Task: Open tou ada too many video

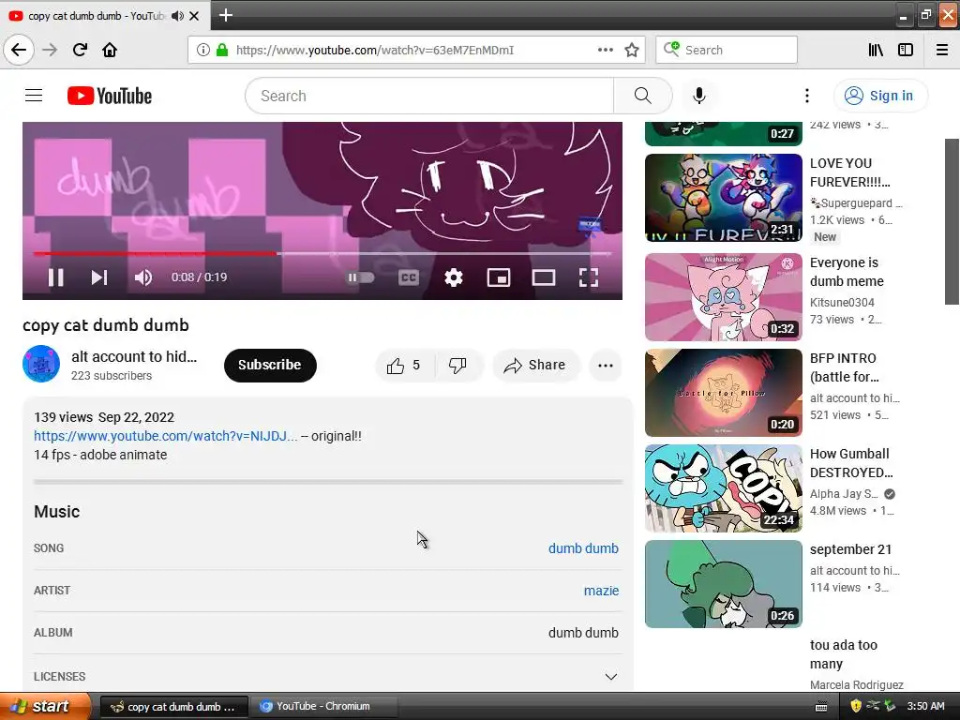Action: (843, 654)
